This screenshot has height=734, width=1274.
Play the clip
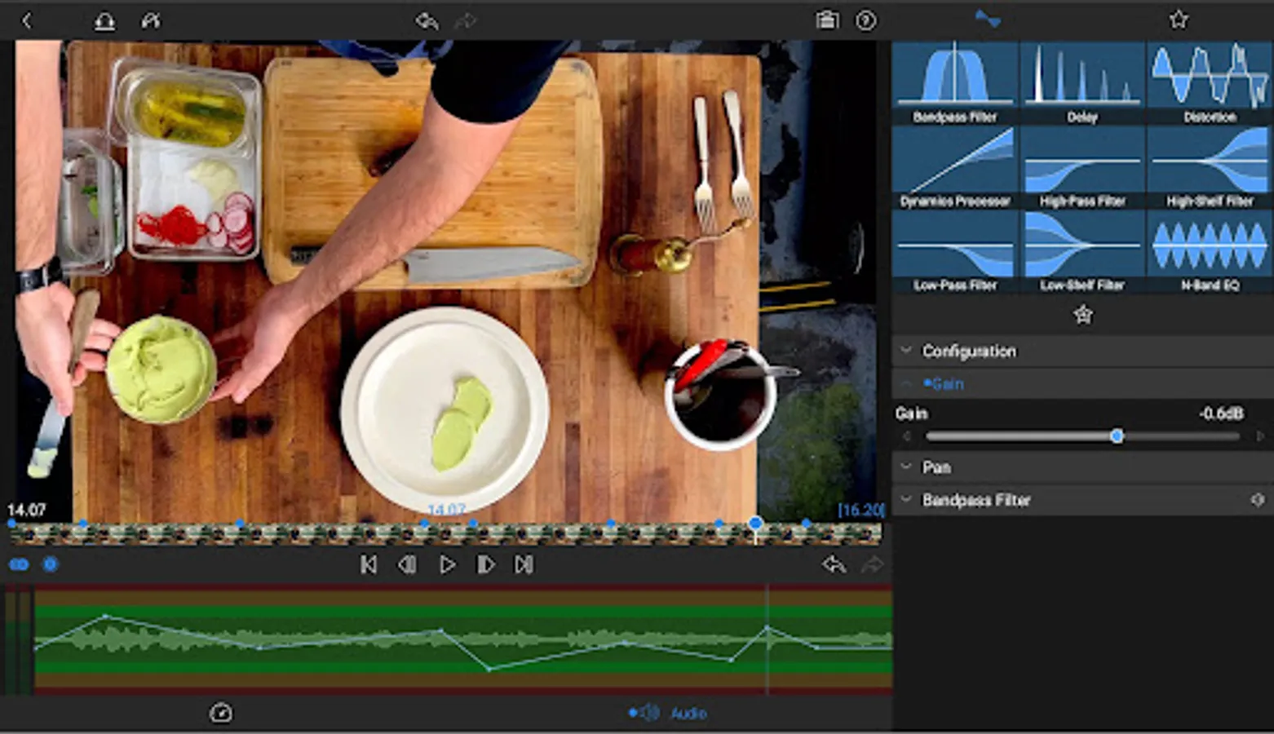[x=447, y=564]
